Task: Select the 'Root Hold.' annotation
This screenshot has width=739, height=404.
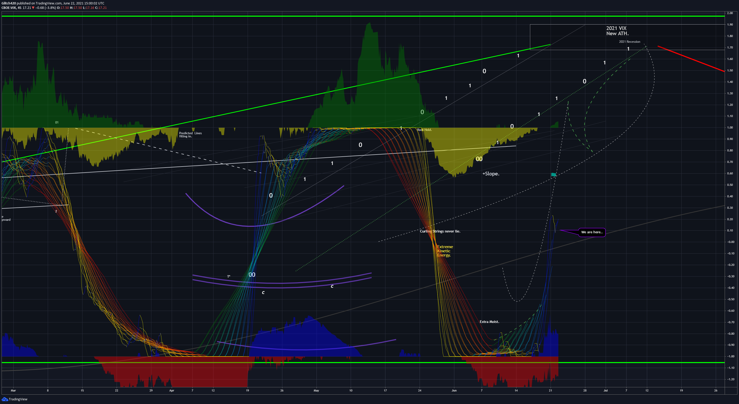Action: pyautogui.click(x=424, y=130)
